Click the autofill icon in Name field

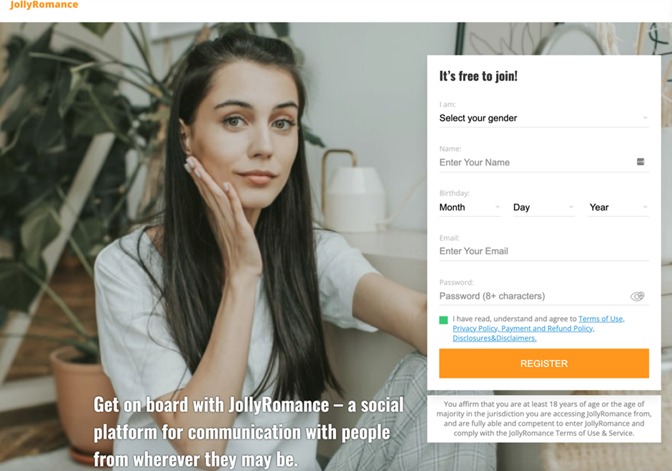point(640,162)
